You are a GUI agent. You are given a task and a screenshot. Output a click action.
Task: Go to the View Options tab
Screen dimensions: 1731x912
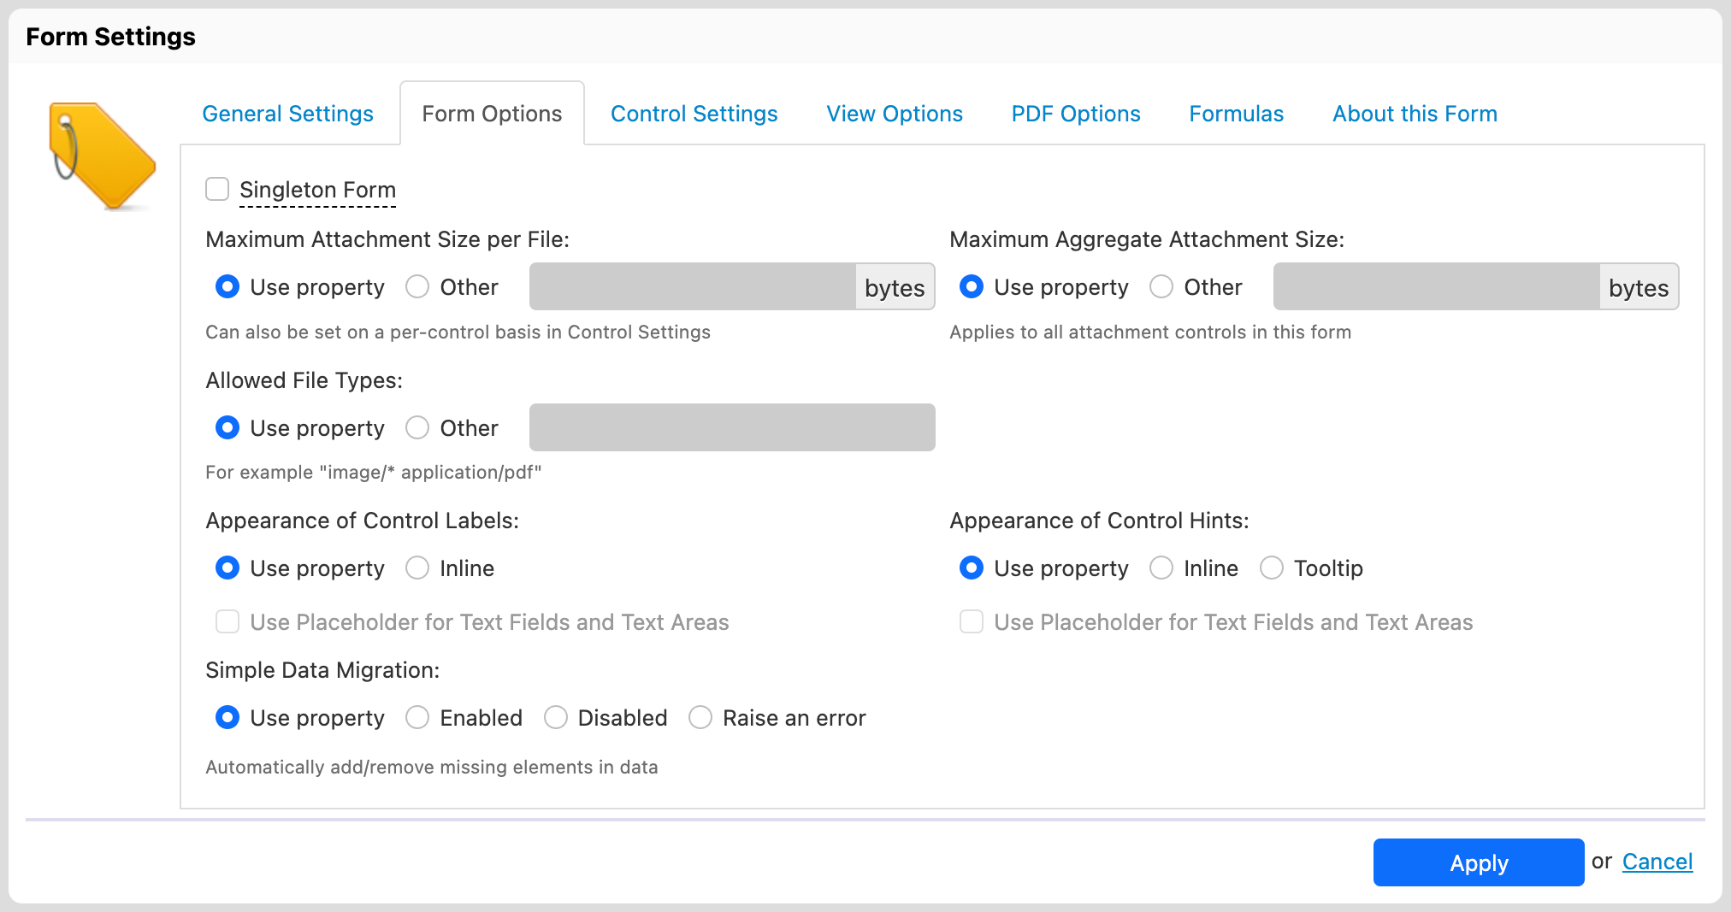click(x=894, y=114)
